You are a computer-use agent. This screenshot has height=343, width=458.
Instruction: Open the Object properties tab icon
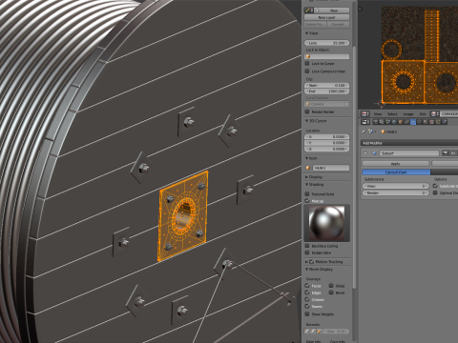401,122
